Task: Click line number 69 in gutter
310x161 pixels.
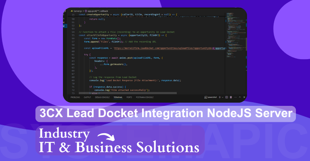Action: [x=73, y=80]
